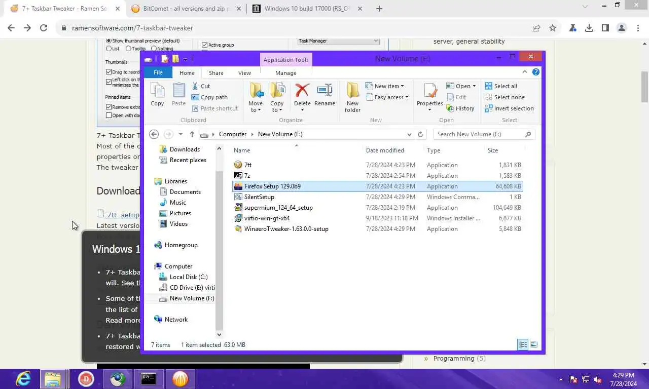Open Chrome downloads icon in toolbar

[589, 28]
